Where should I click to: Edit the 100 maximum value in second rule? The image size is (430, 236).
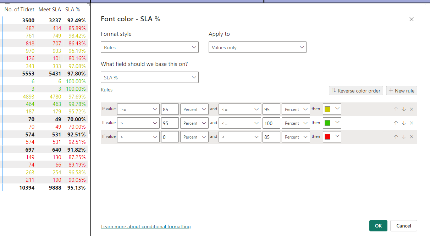pos(271,123)
